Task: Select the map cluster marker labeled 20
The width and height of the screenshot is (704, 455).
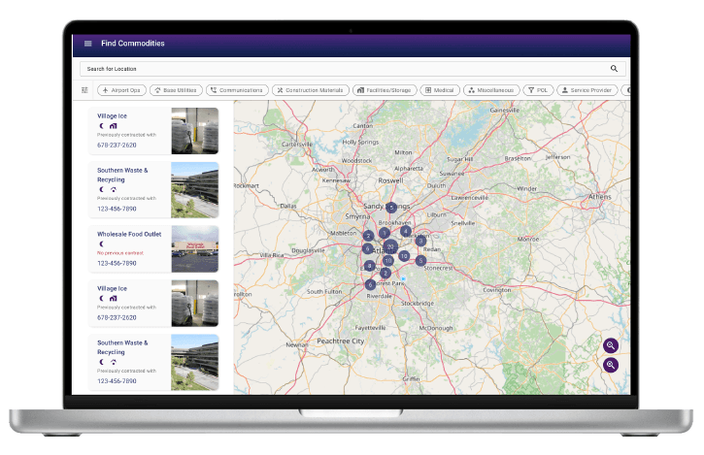Action: point(390,246)
